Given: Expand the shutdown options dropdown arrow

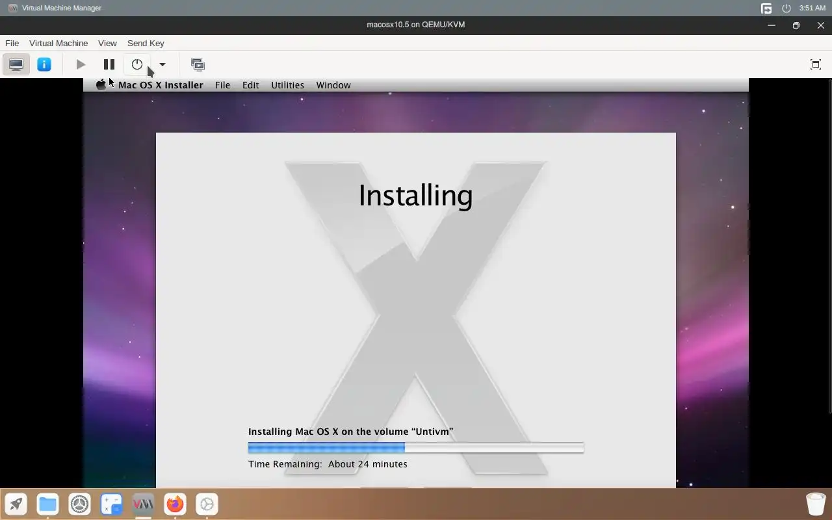Looking at the screenshot, I should (x=162, y=64).
